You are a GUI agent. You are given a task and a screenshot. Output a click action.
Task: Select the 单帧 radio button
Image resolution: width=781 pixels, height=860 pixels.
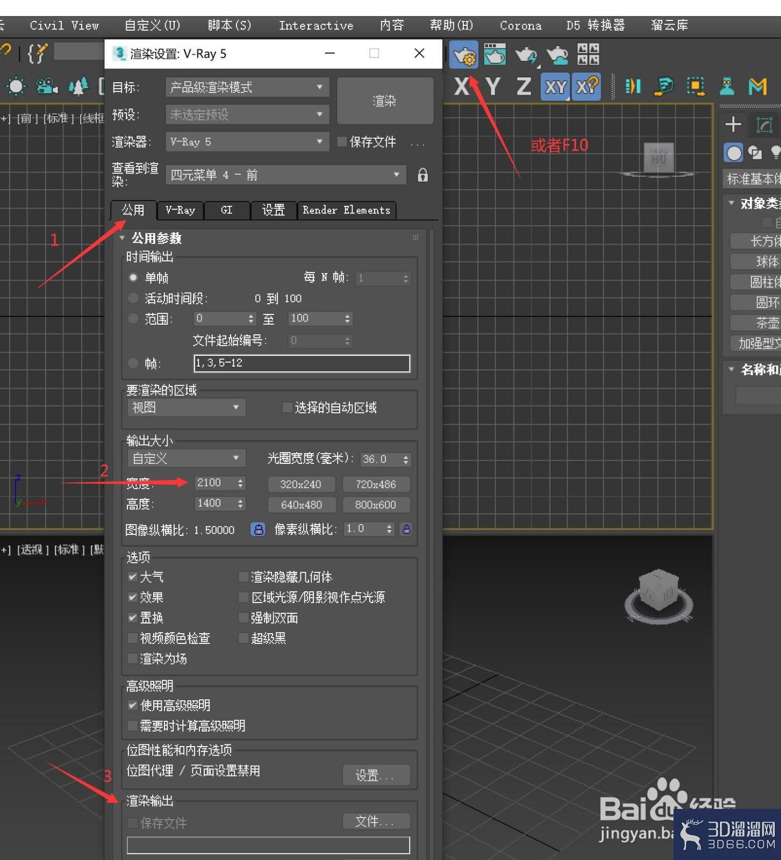point(133,278)
